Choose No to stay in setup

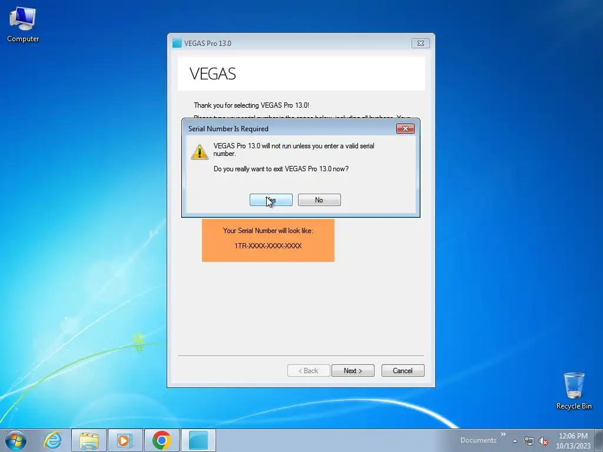pyautogui.click(x=319, y=200)
